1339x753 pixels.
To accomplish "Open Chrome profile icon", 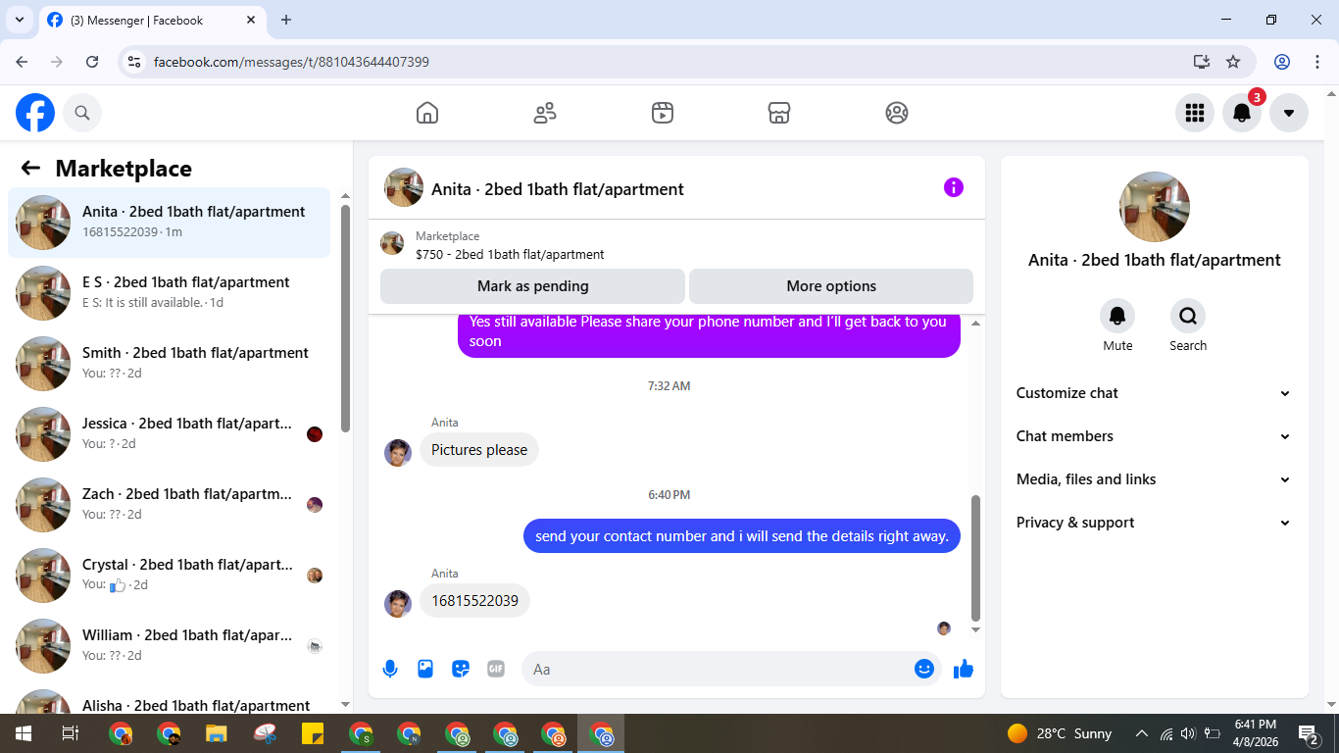I will (1282, 62).
